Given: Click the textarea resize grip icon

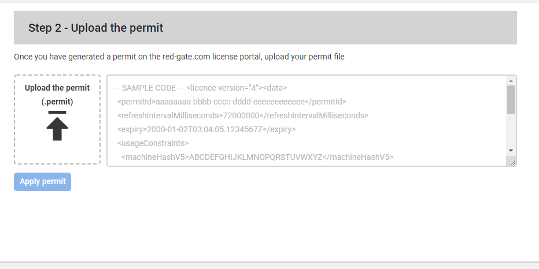Looking at the screenshot, I should (512, 163).
